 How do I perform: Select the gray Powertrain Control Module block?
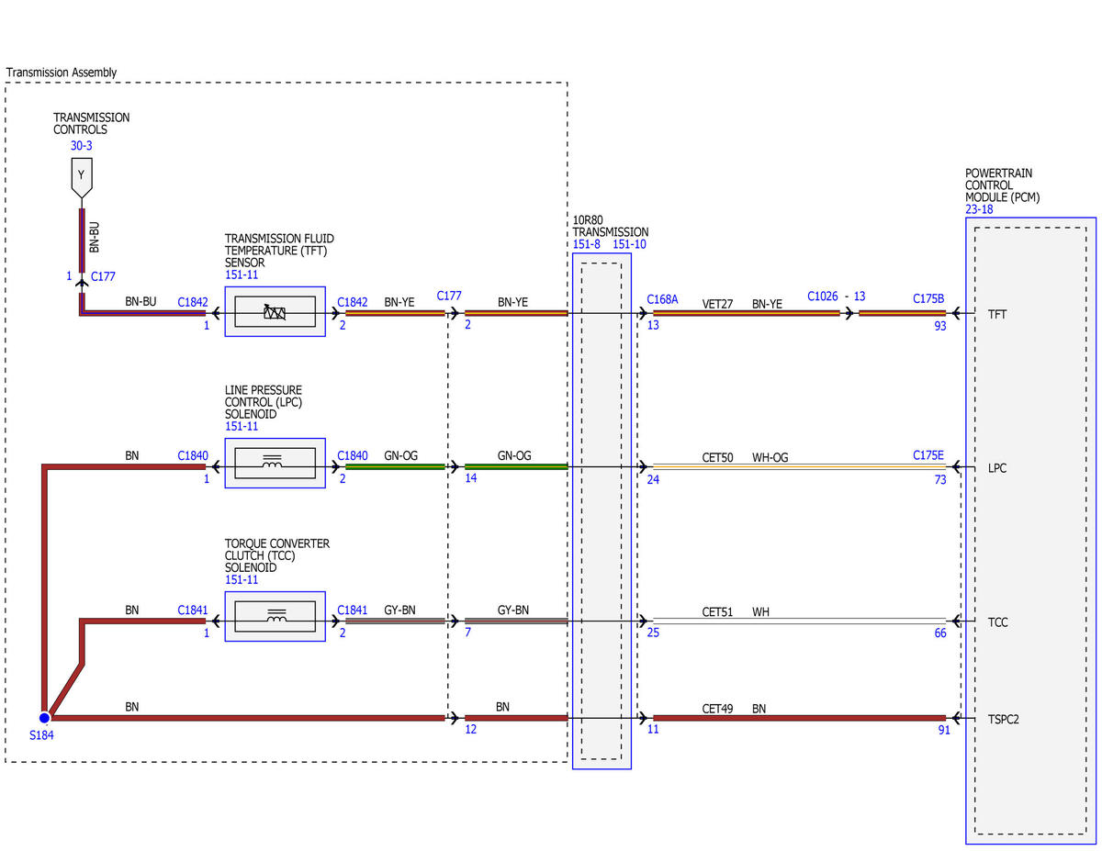[x=1030, y=531]
